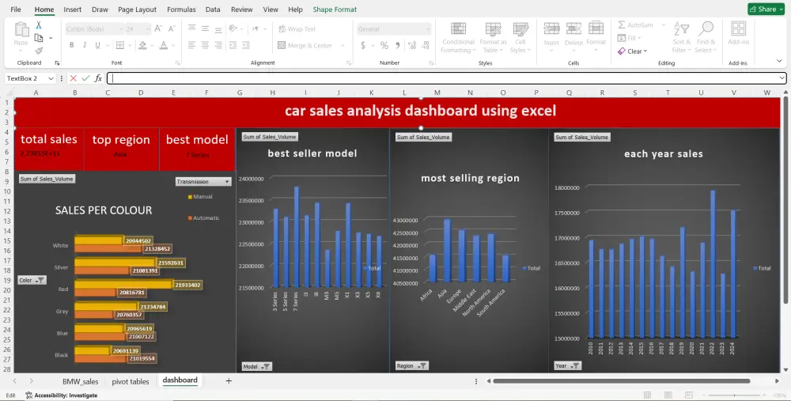Click the Middle Align icon
The height and width of the screenshot is (401, 791).
(x=205, y=28)
